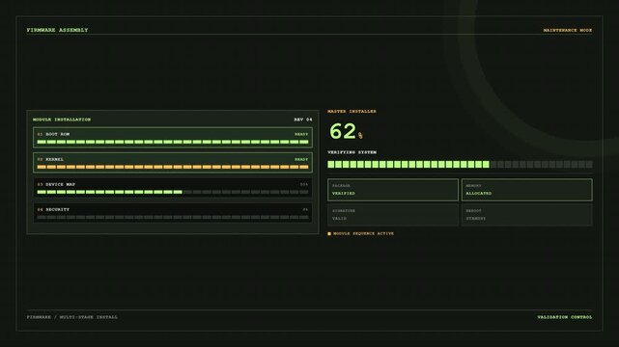Click the DEVICE MAP percentage value
The height and width of the screenshot is (347, 619).
[304, 184]
